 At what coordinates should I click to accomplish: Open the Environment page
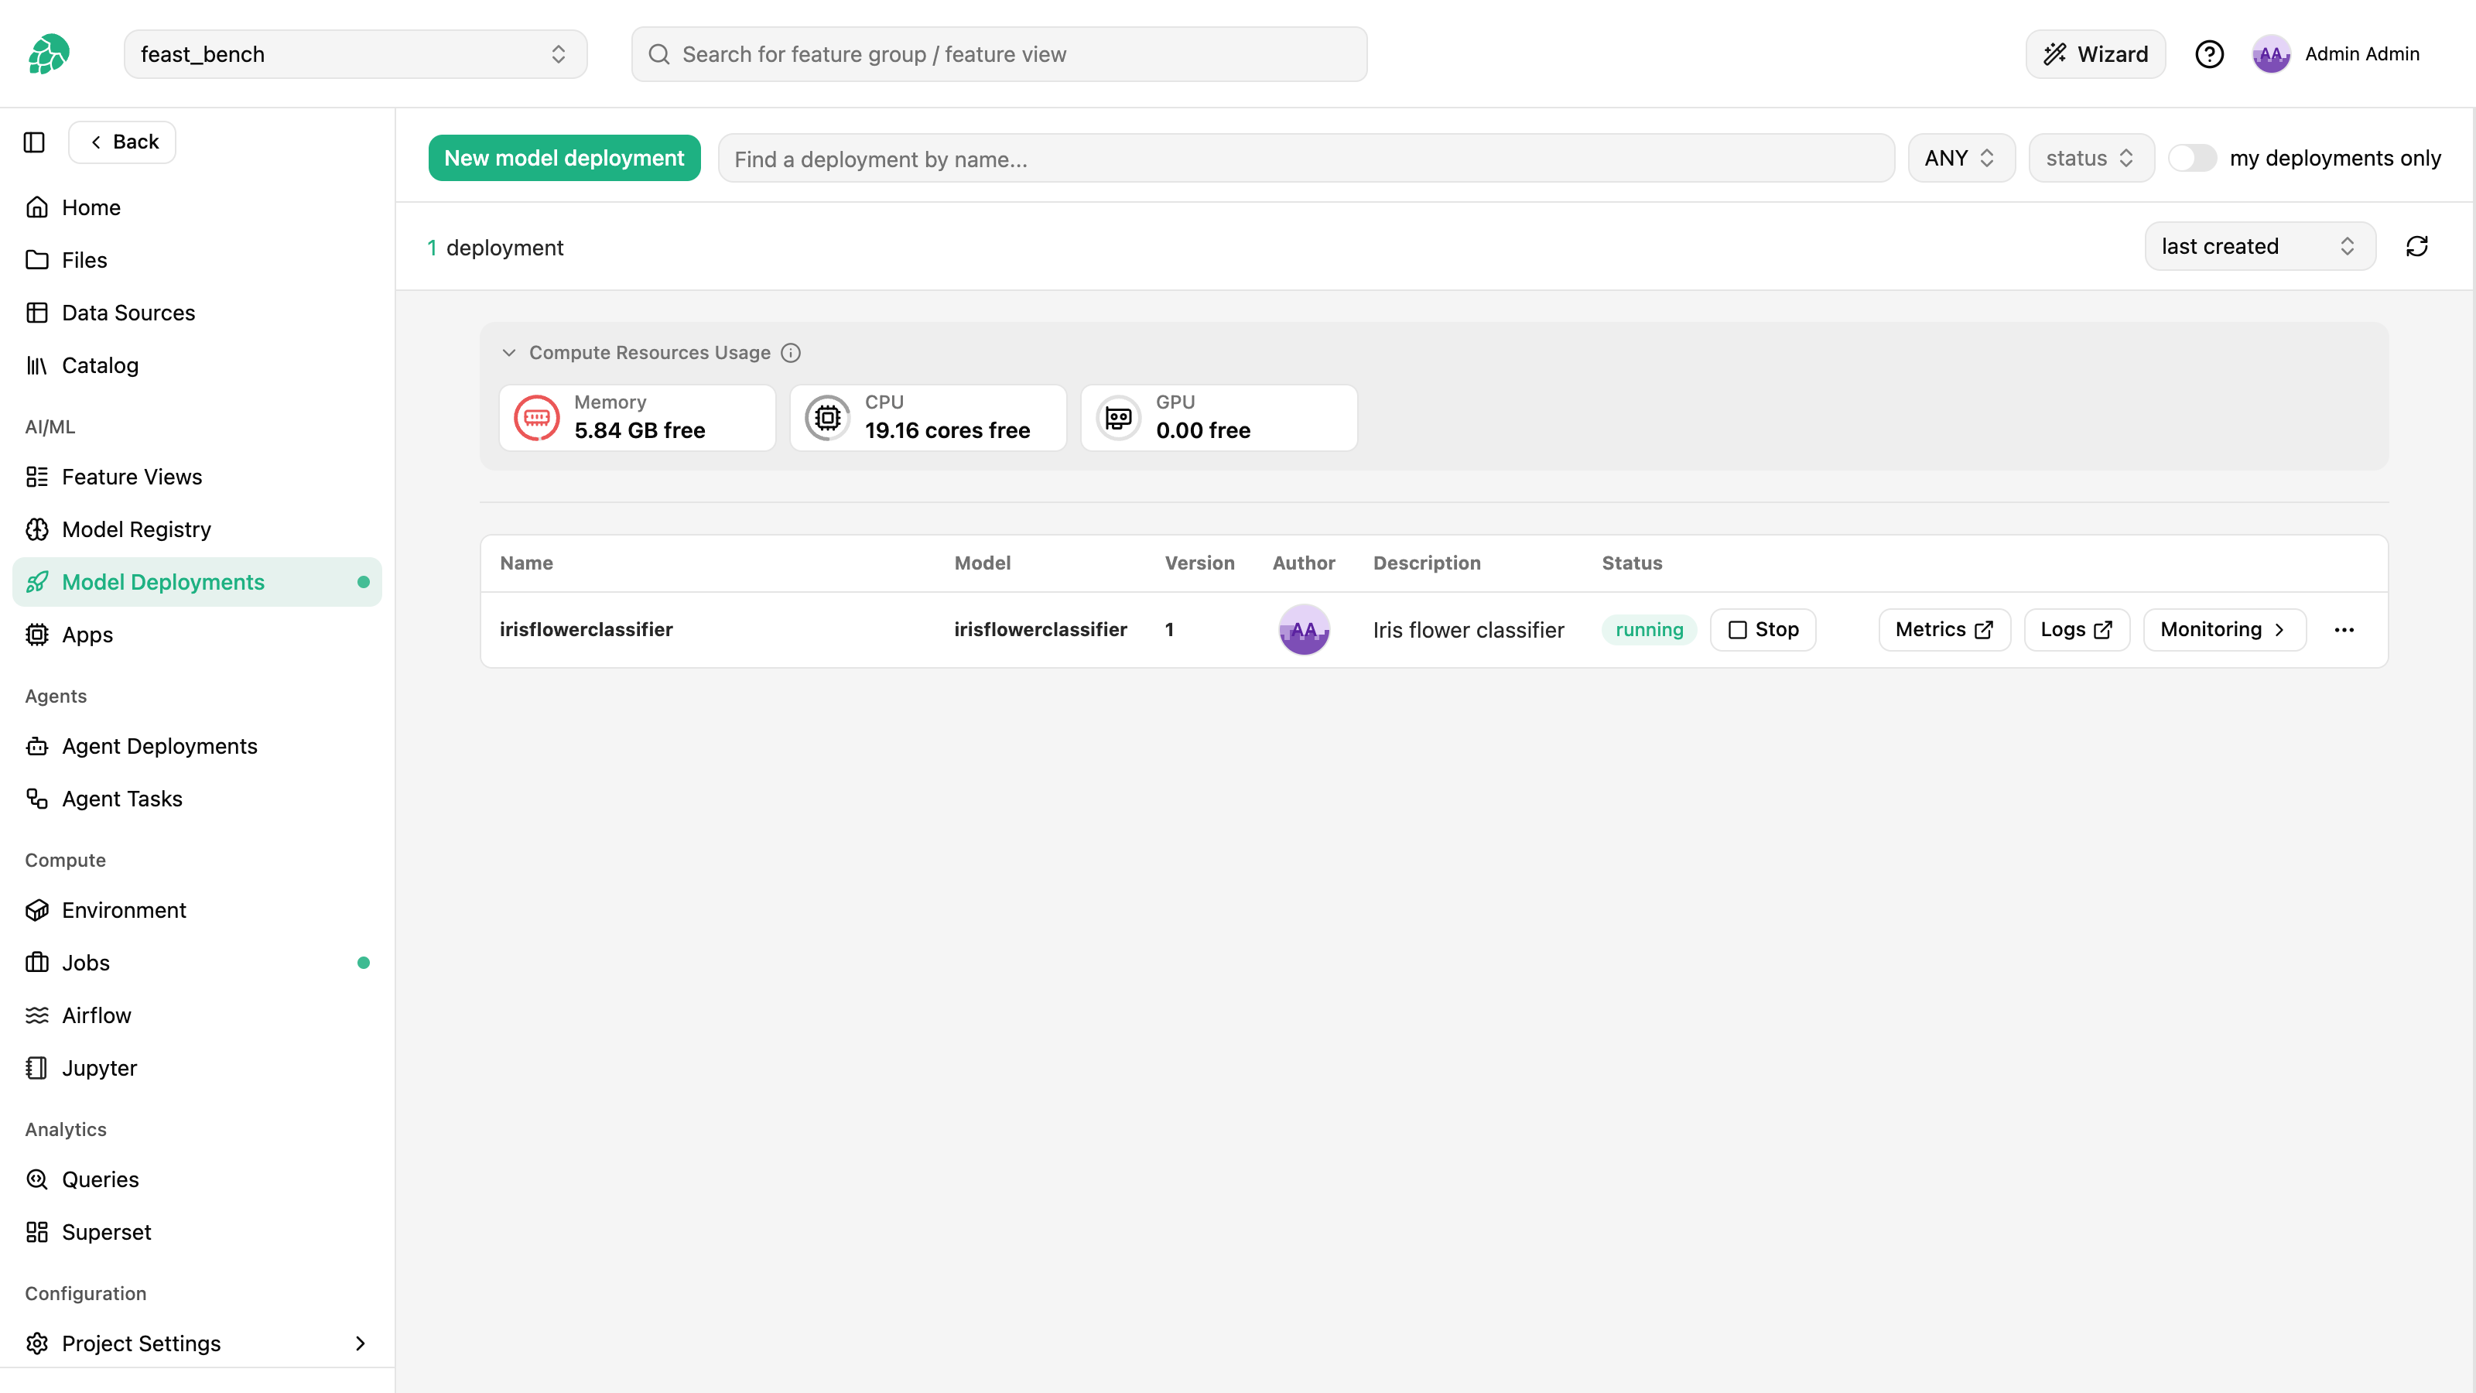point(197,909)
